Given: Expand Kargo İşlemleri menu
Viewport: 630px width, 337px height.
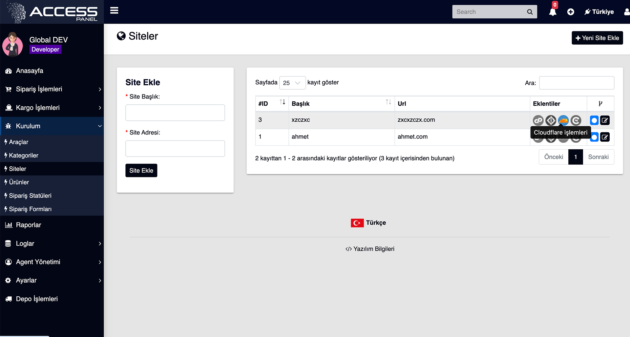Looking at the screenshot, I should tap(52, 108).
